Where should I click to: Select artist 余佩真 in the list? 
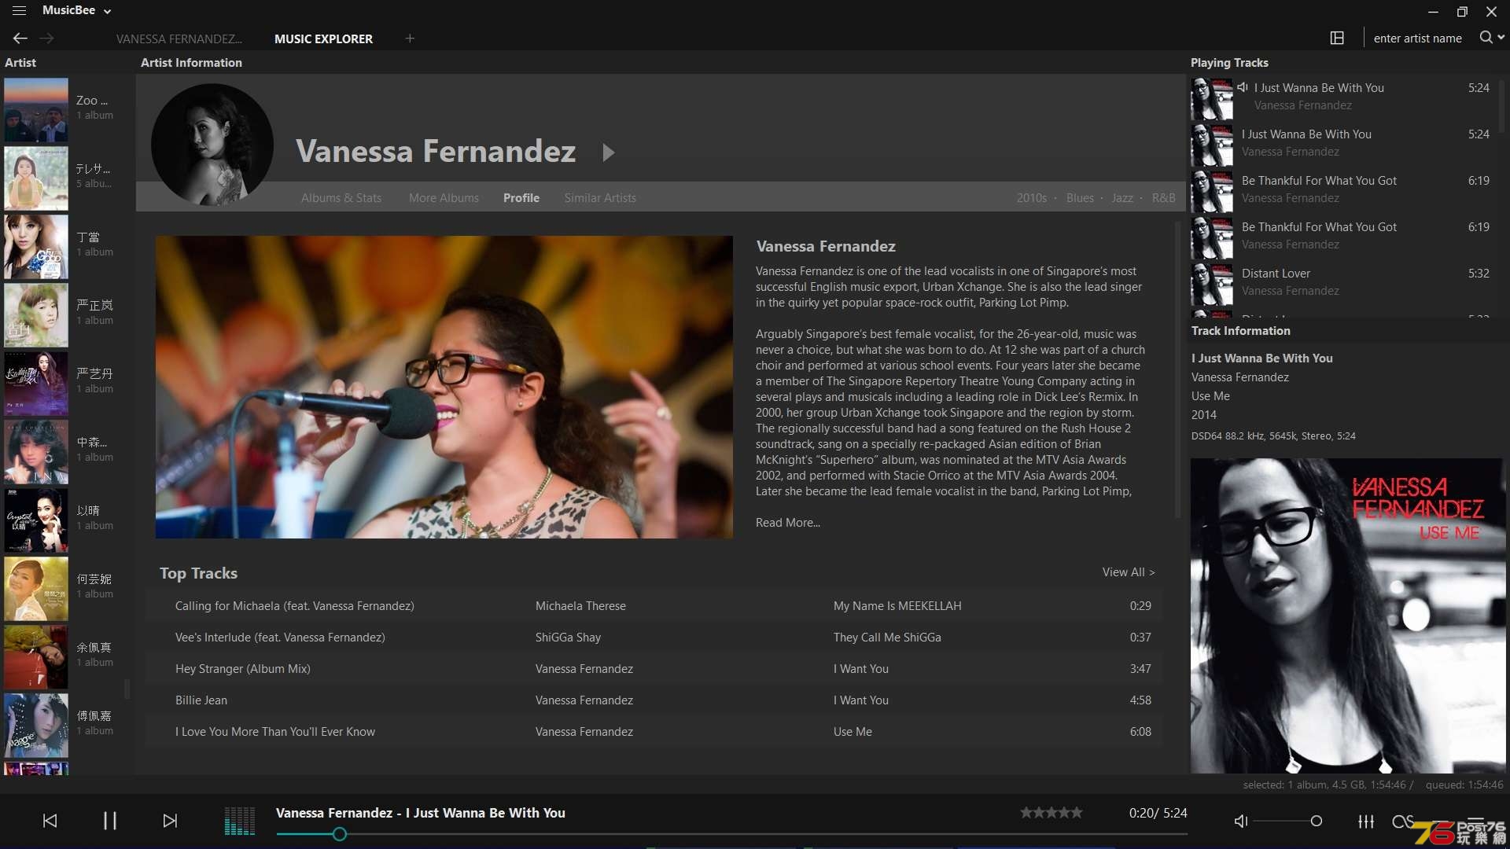[68, 656]
